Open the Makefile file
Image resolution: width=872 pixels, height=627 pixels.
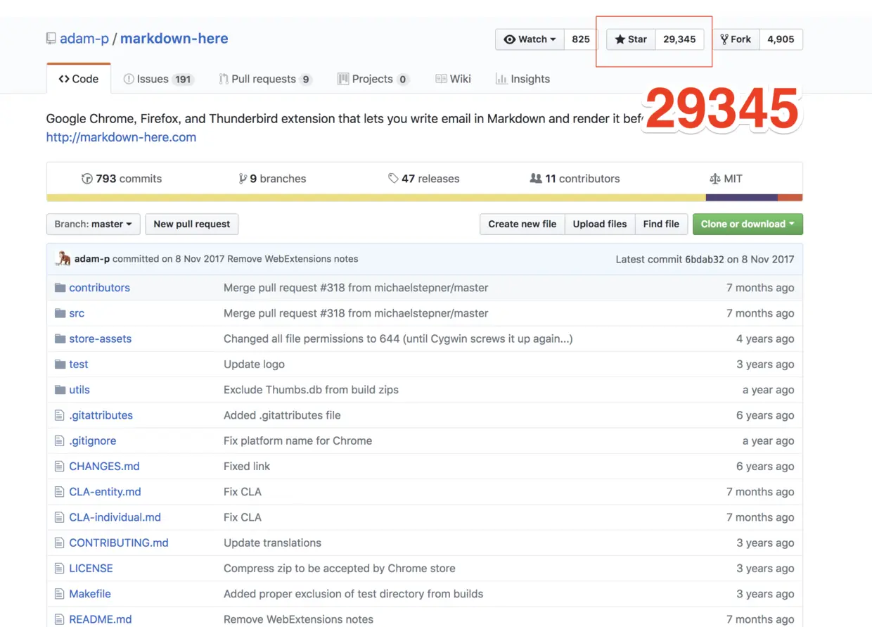(x=90, y=594)
